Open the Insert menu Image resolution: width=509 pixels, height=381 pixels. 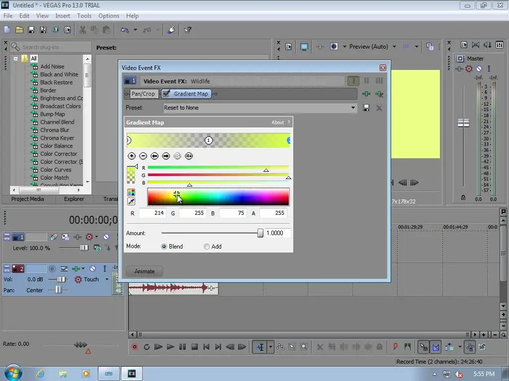[x=63, y=16]
